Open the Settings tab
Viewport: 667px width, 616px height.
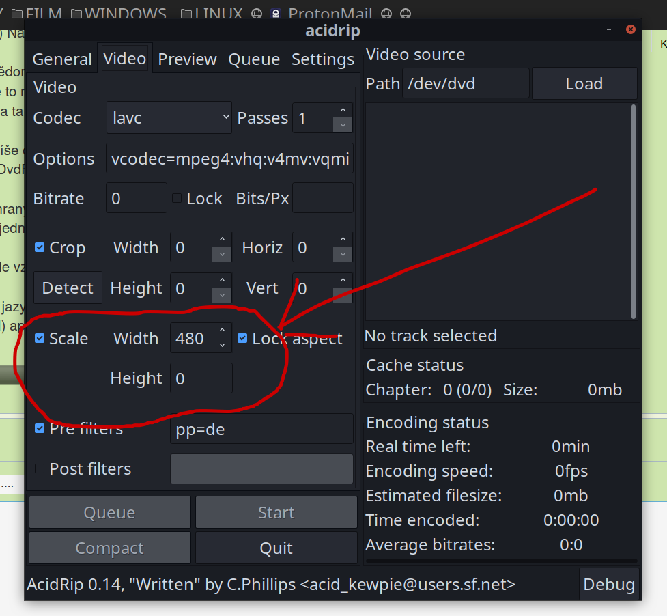[323, 59]
